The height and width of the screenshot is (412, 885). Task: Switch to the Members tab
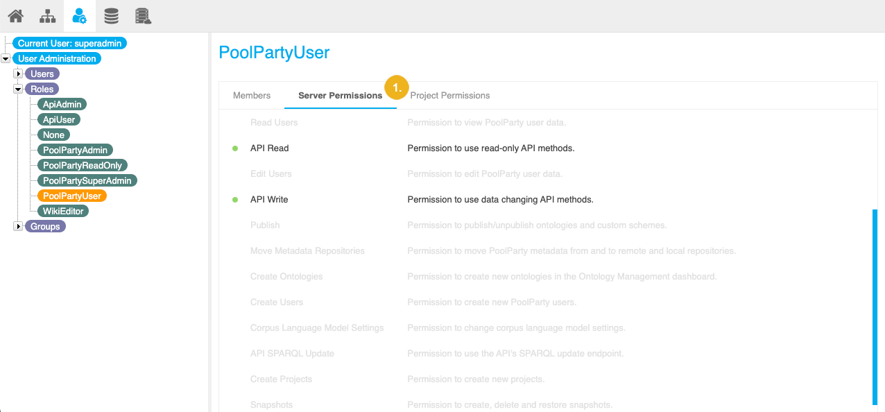(251, 95)
